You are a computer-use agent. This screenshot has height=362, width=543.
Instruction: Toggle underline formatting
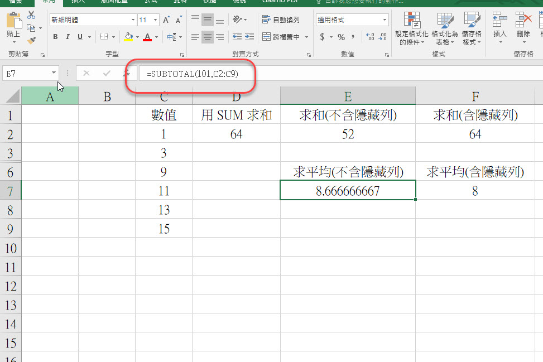pyautogui.click(x=80, y=36)
